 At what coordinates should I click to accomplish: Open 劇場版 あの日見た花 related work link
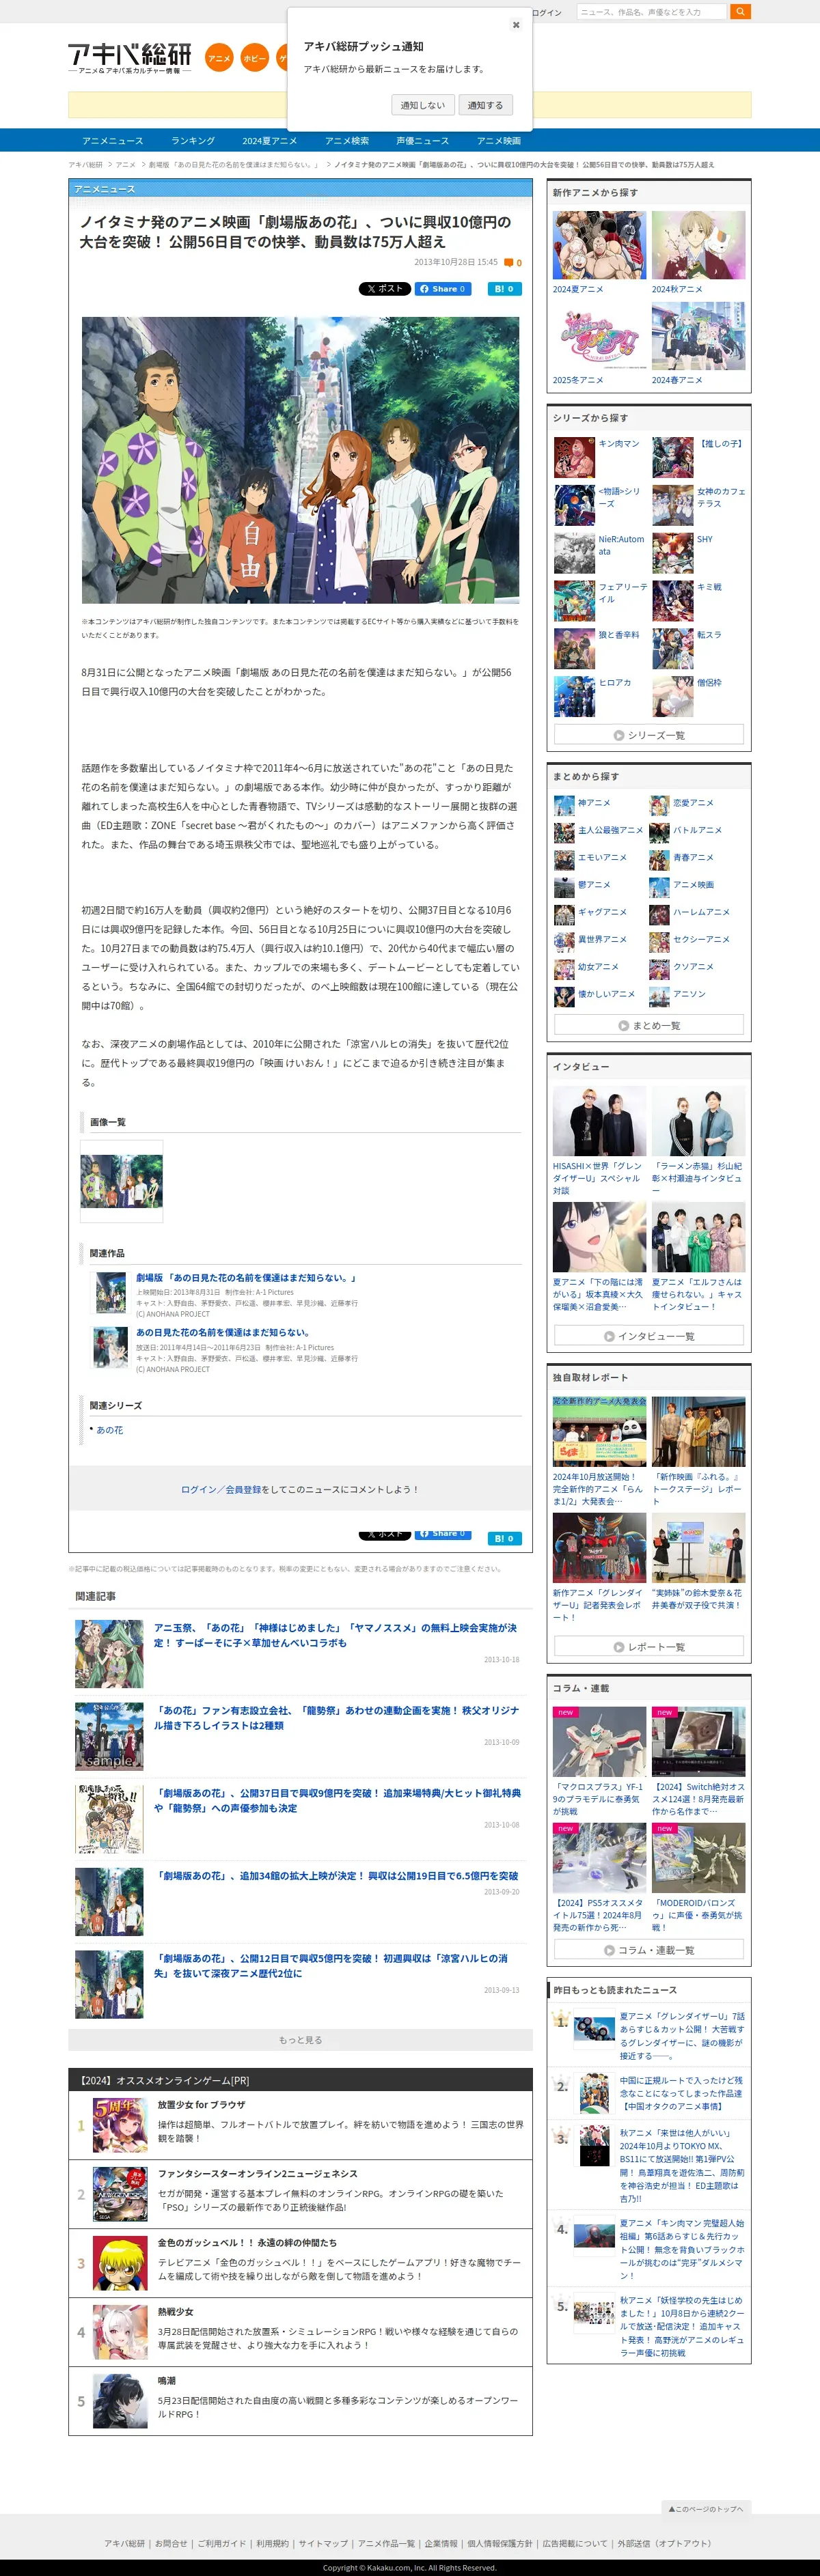click(x=246, y=1278)
